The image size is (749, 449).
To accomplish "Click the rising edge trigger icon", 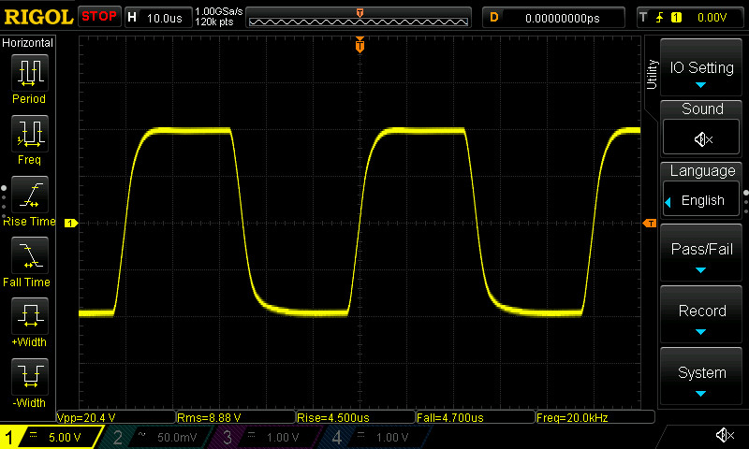I will tap(660, 18).
